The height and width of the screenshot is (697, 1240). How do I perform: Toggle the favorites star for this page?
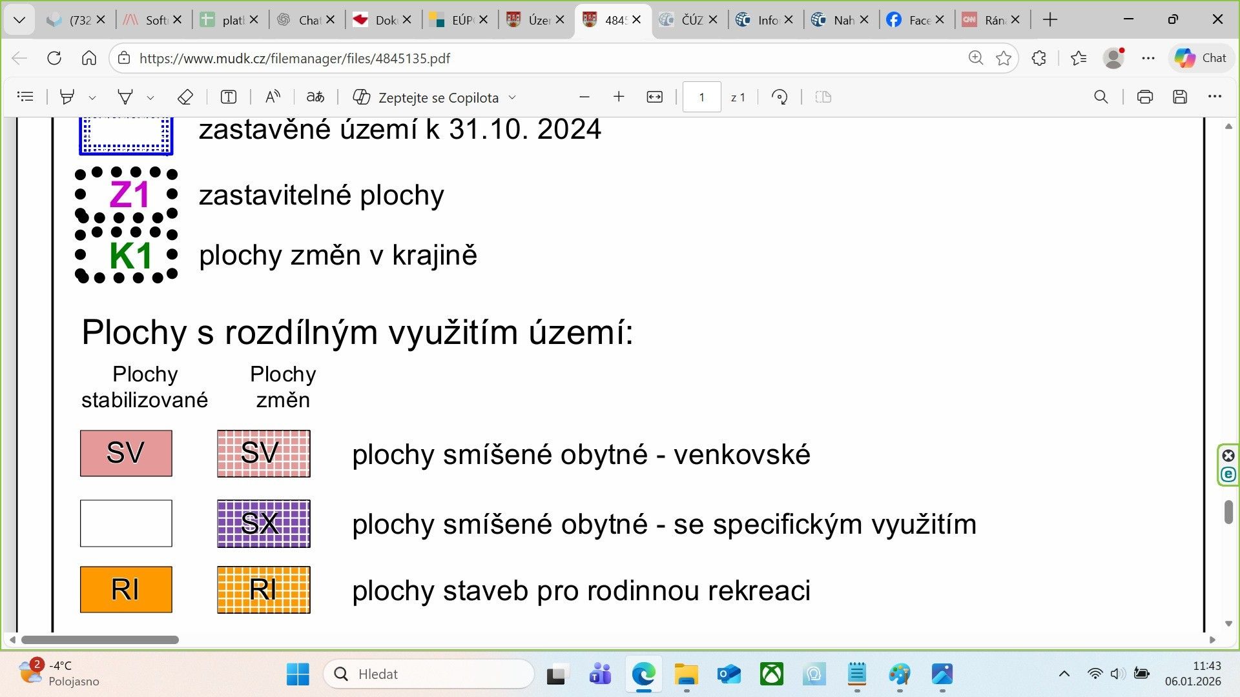click(x=1004, y=58)
